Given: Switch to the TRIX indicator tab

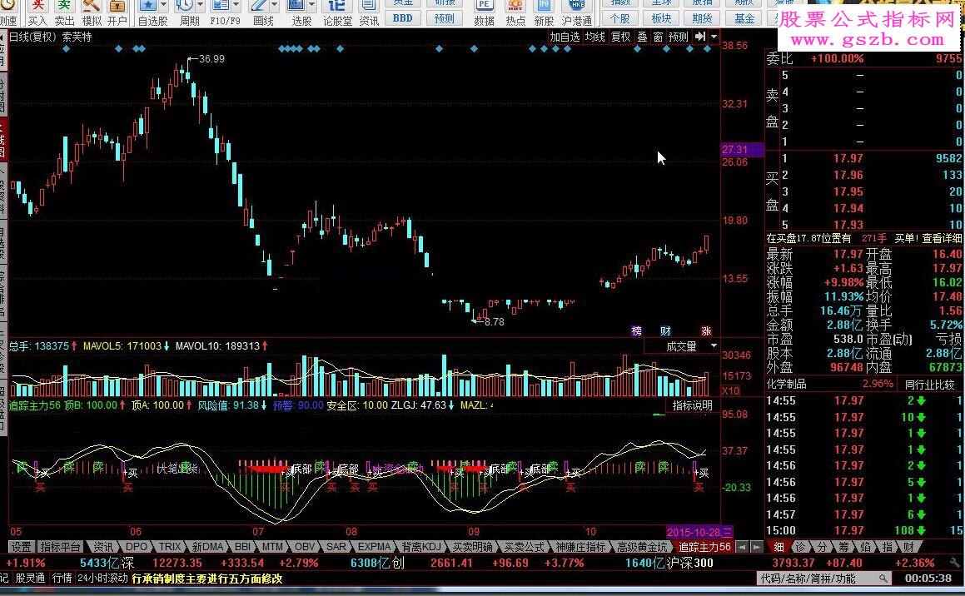Looking at the screenshot, I should coord(170,547).
